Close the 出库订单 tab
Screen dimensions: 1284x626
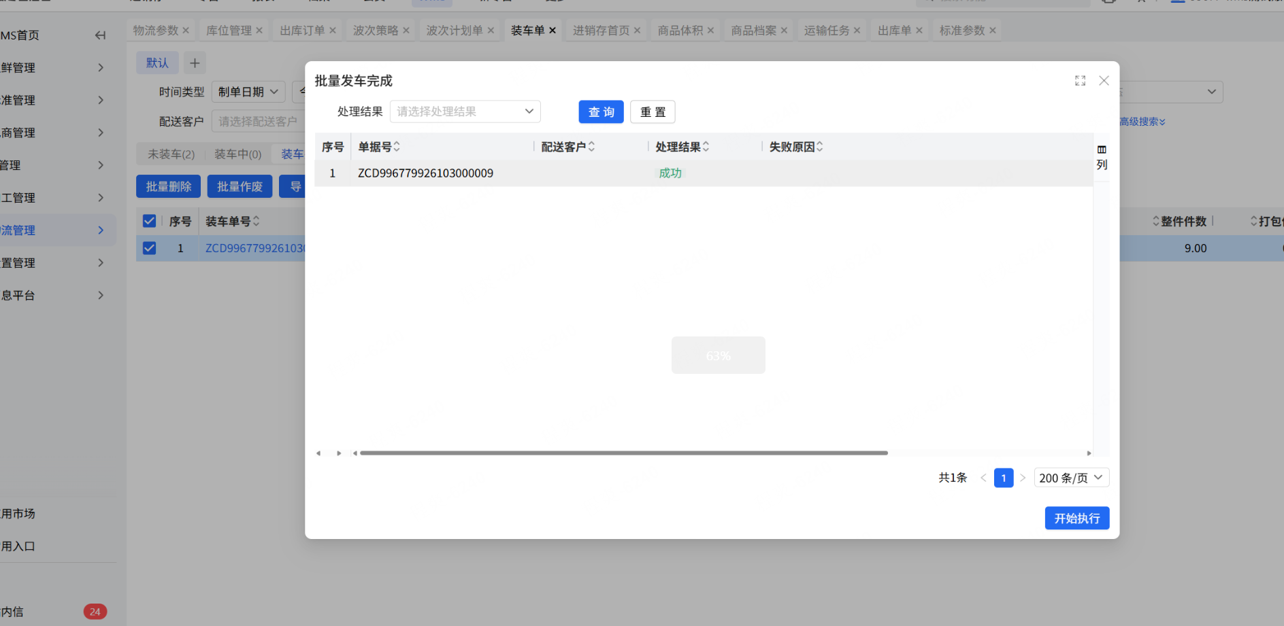click(x=333, y=31)
